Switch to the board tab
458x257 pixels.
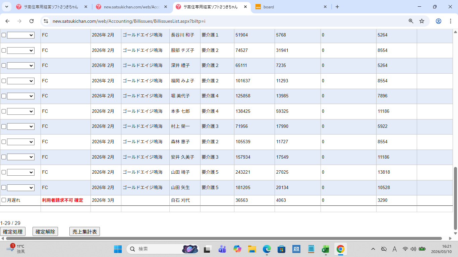[x=288, y=7]
